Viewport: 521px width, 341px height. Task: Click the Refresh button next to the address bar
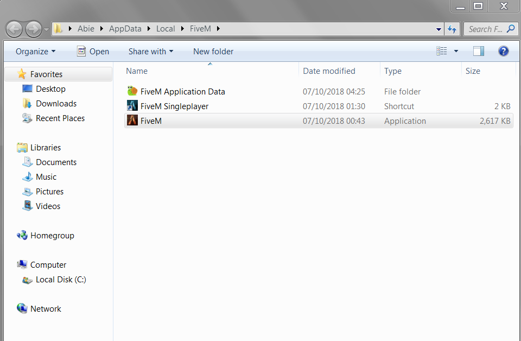[452, 29]
